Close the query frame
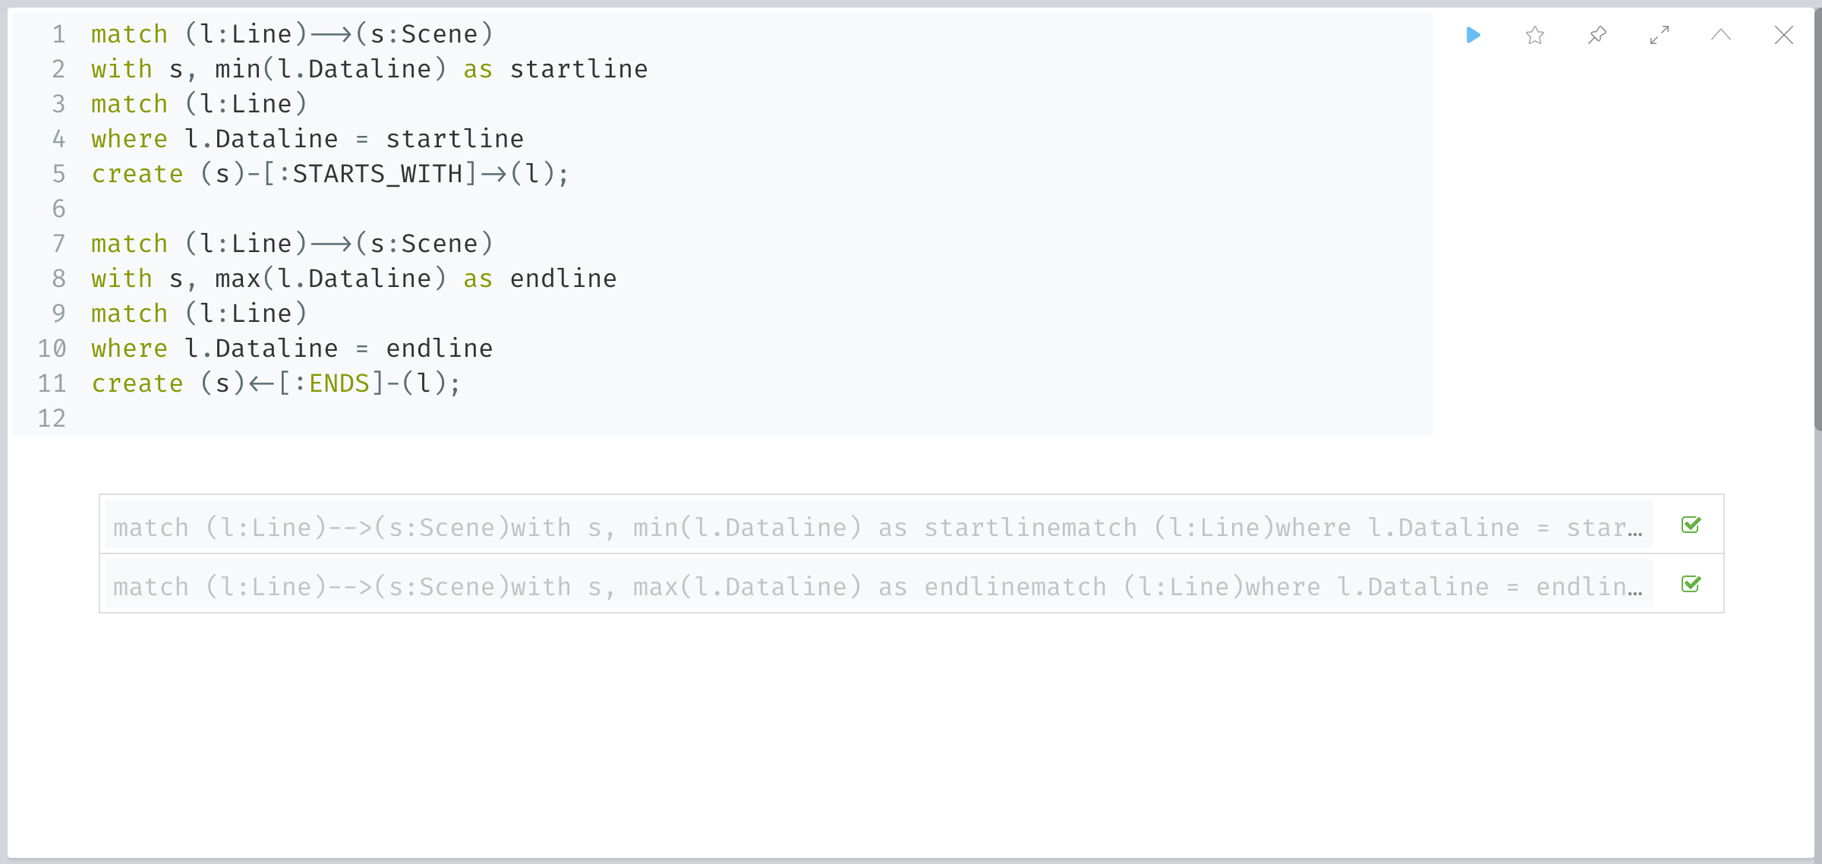This screenshot has width=1822, height=864. 1784,35
